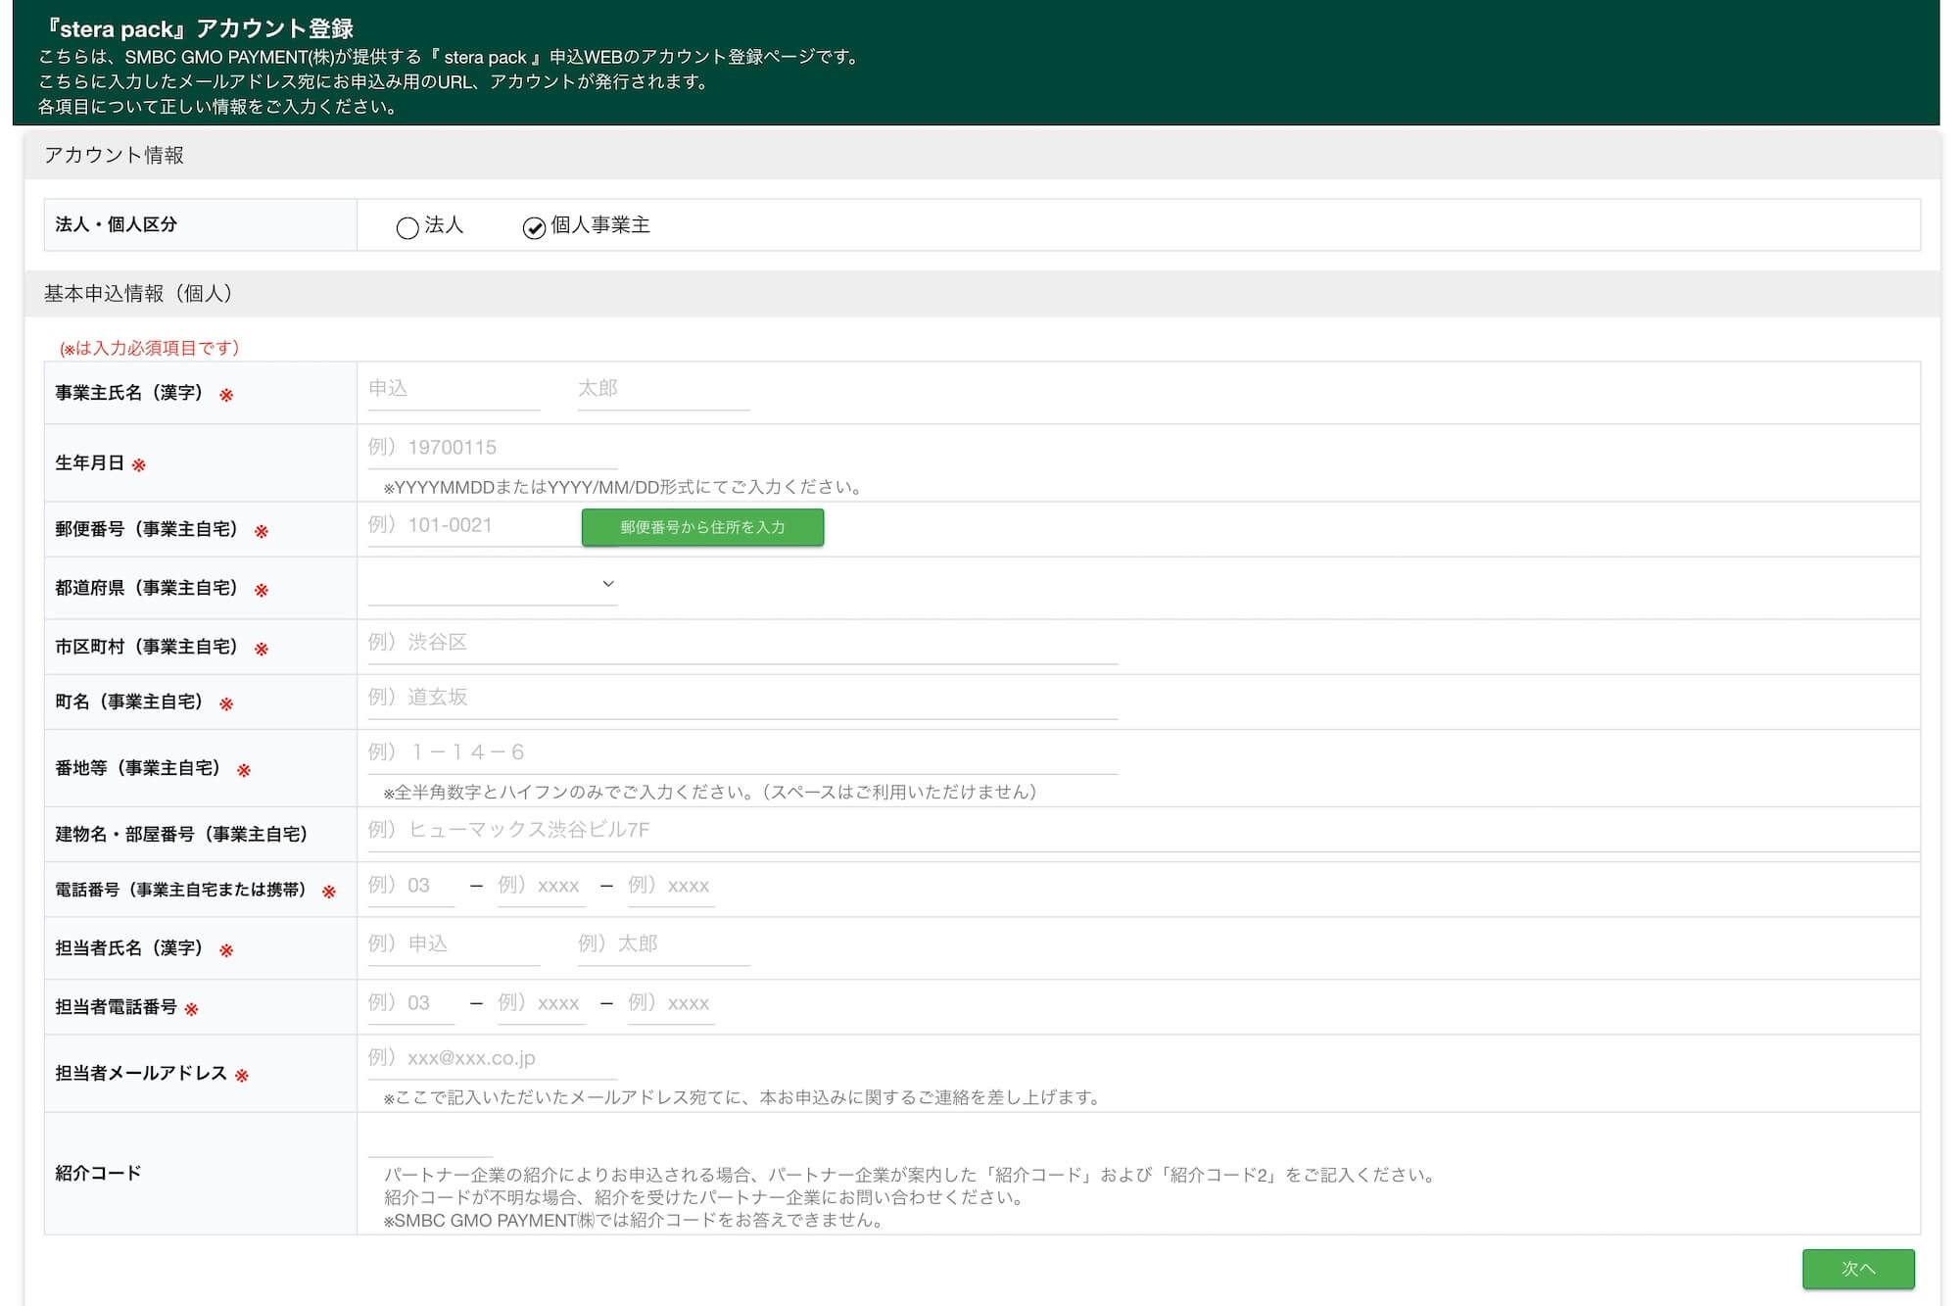
Task: Click the 紹介コード input field
Action: [x=430, y=1138]
